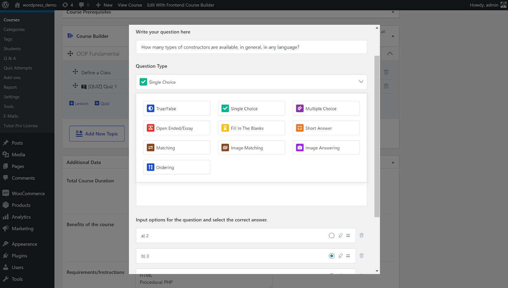Select the Fill In The Blanks icon
This screenshot has width=508, height=288.
click(225, 128)
